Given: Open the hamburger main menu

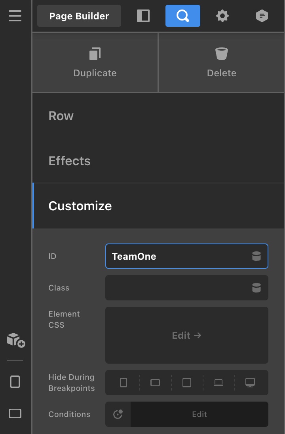Looking at the screenshot, I should point(15,16).
